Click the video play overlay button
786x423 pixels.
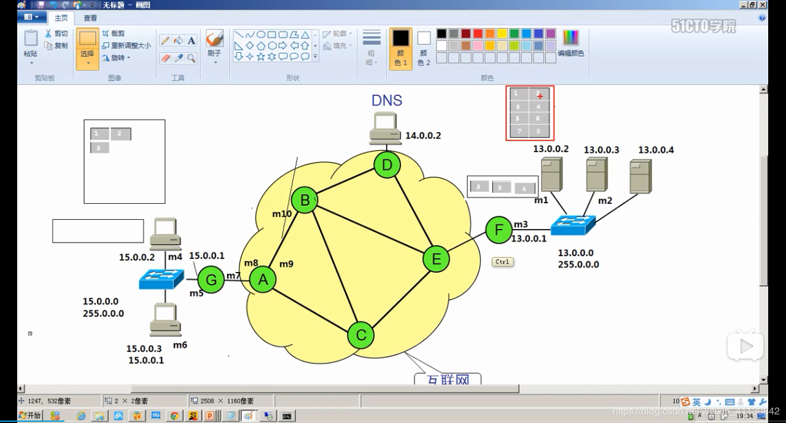coord(745,346)
